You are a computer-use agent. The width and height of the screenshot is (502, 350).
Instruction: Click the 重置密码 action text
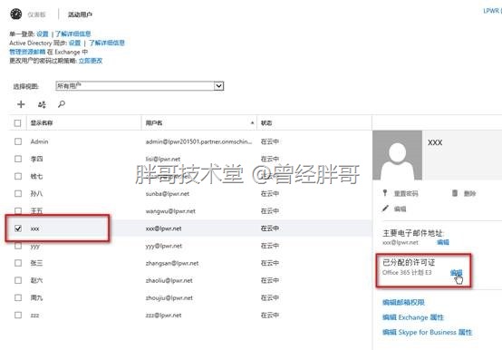406,193
